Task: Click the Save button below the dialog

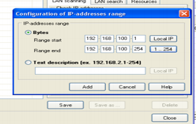Action: tap(65, 105)
